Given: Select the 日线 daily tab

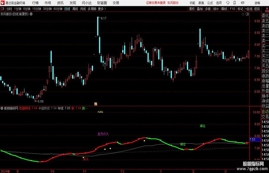Looking at the screenshot, I should point(67,9).
